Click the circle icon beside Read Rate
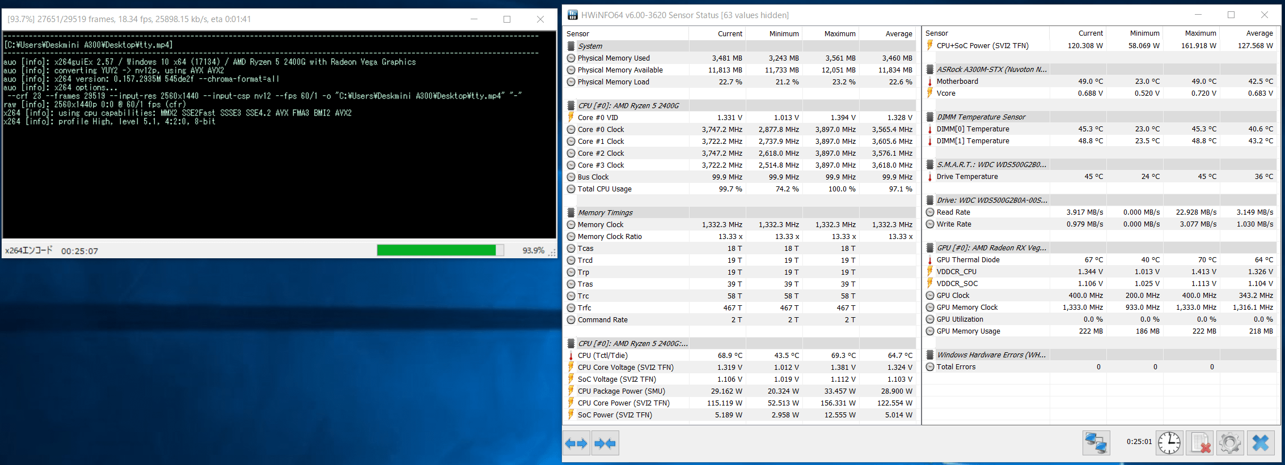1285x465 pixels. (930, 212)
